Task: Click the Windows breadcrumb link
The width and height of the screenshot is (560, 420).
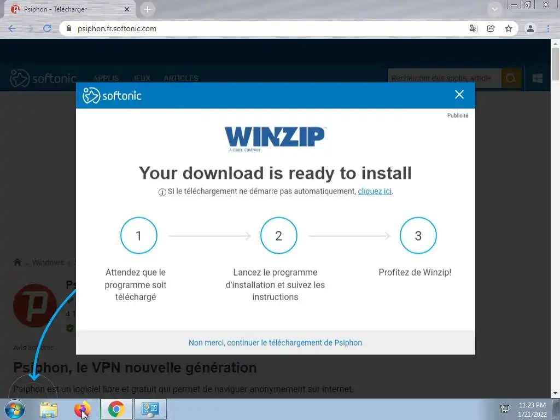Action: click(48, 262)
